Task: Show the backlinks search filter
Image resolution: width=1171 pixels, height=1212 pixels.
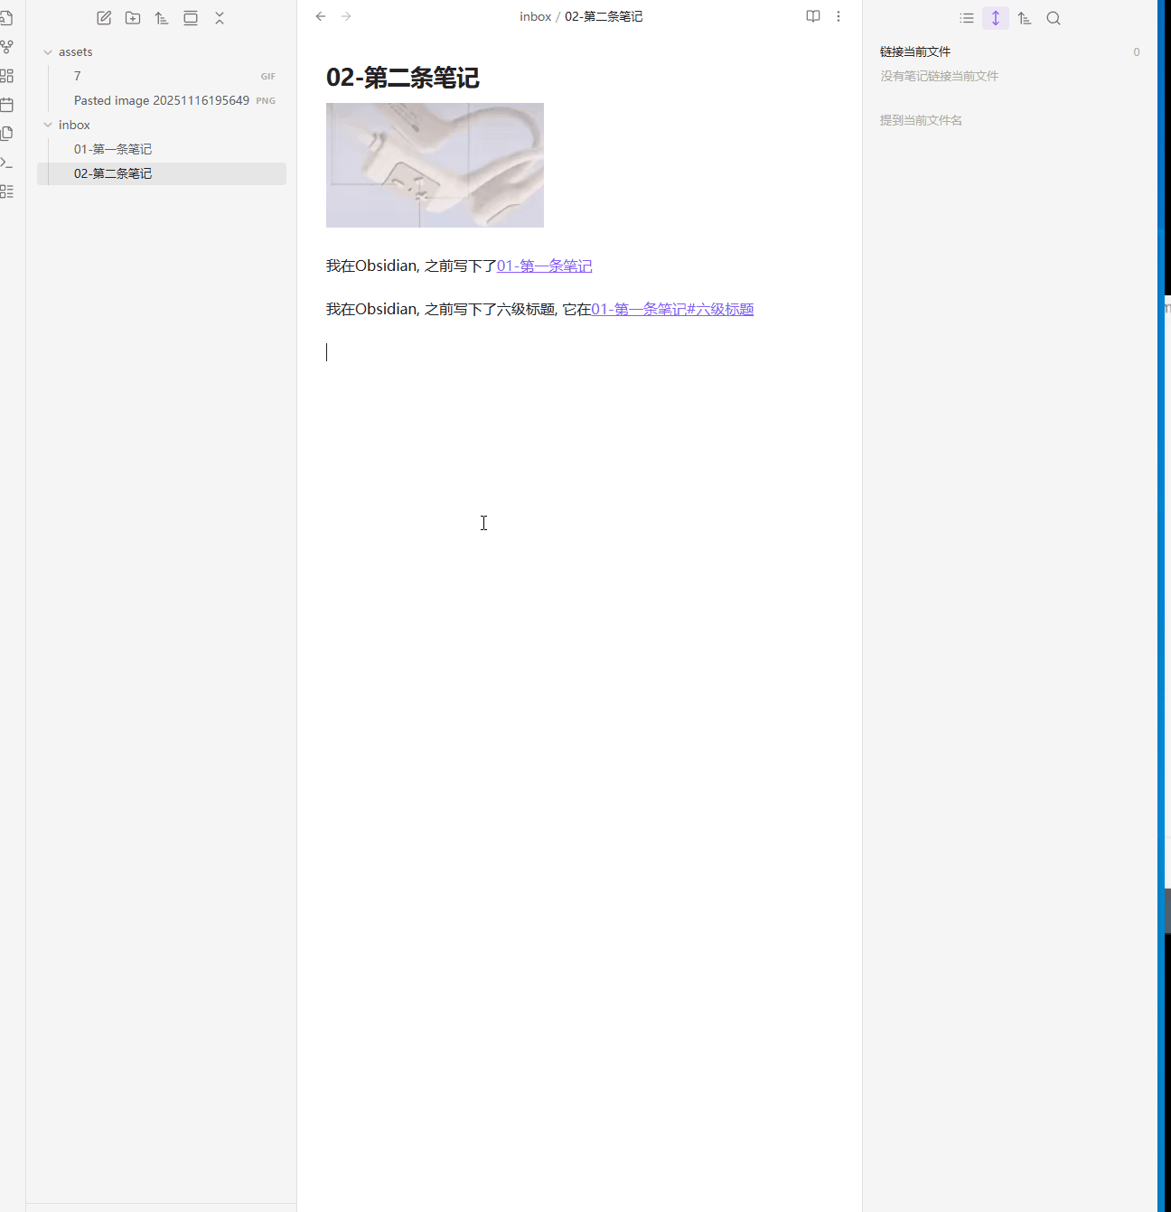Action: tap(1054, 18)
